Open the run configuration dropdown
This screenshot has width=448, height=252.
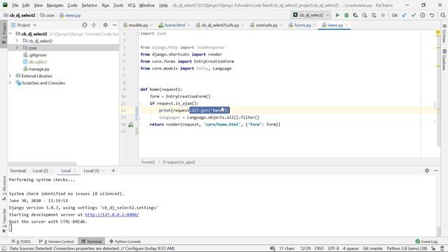click(311, 15)
